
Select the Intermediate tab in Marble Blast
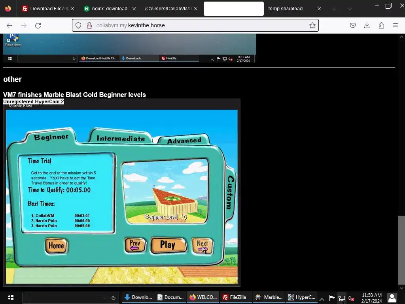pyautogui.click(x=121, y=139)
